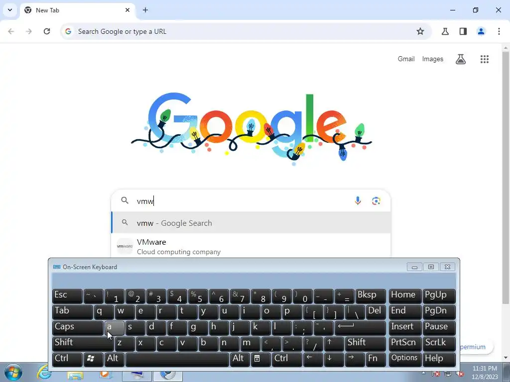The height and width of the screenshot is (382, 510).
Task: Toggle left Alt on On-Screen Keyboard
Action: tap(115, 360)
